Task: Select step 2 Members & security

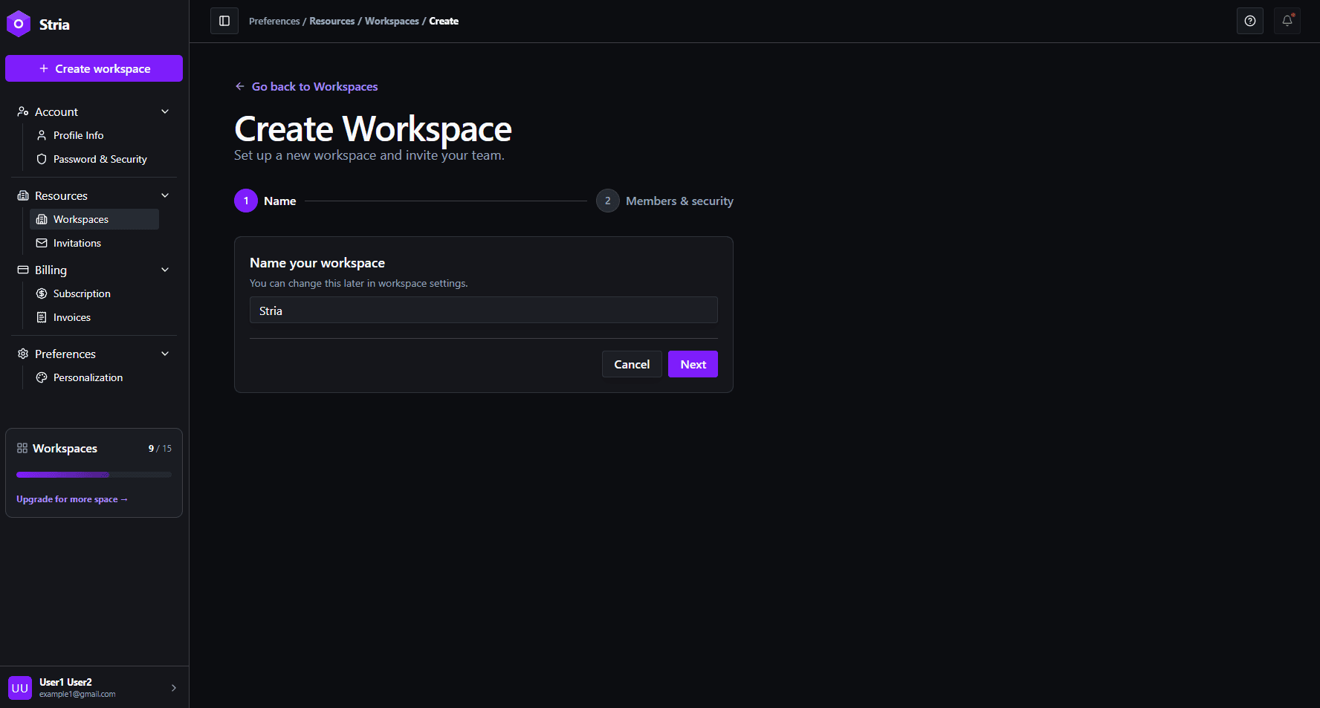Action: pyautogui.click(x=664, y=201)
